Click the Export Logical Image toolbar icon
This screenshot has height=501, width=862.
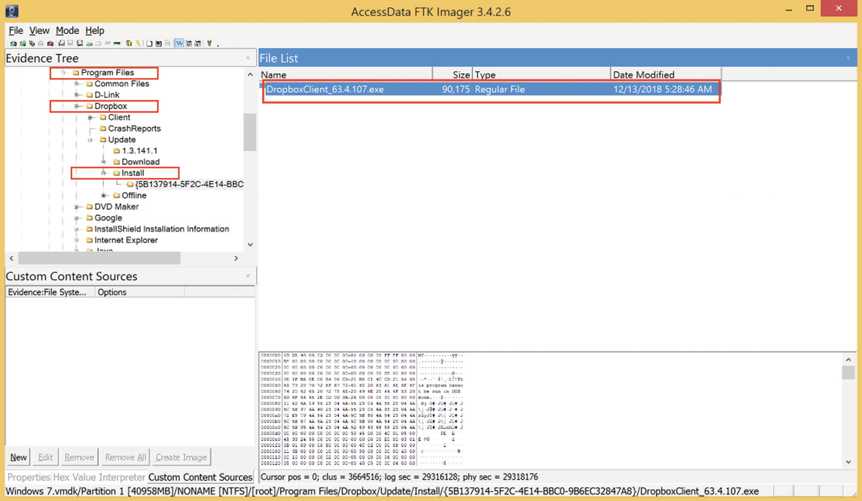click(79, 43)
